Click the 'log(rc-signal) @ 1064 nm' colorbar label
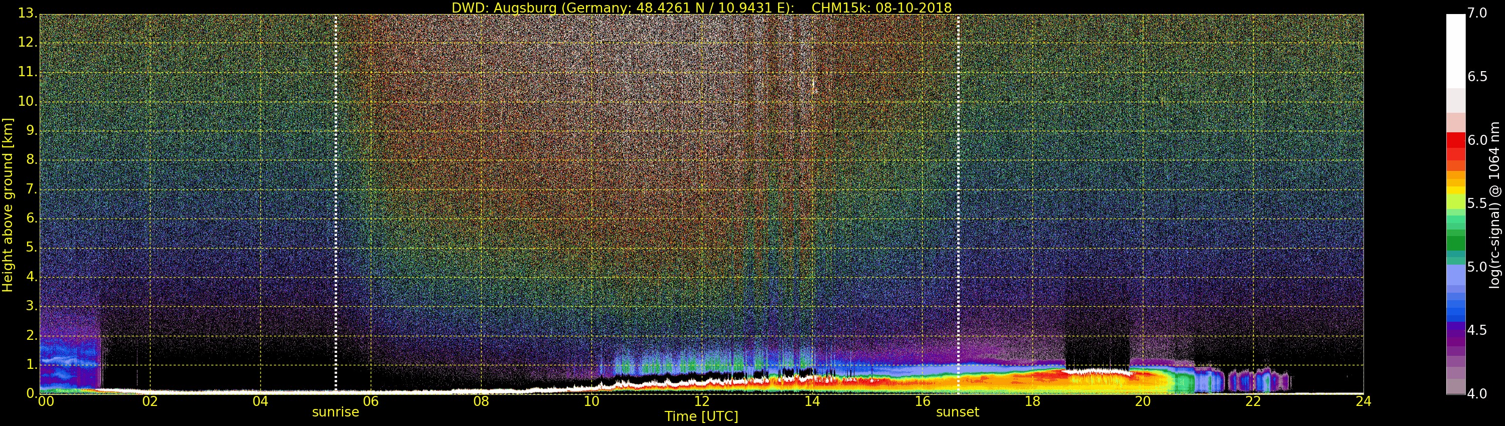1505x426 pixels. tap(1494, 204)
